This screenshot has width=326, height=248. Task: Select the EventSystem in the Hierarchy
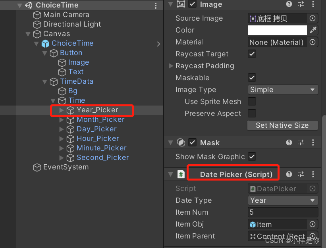(65, 167)
